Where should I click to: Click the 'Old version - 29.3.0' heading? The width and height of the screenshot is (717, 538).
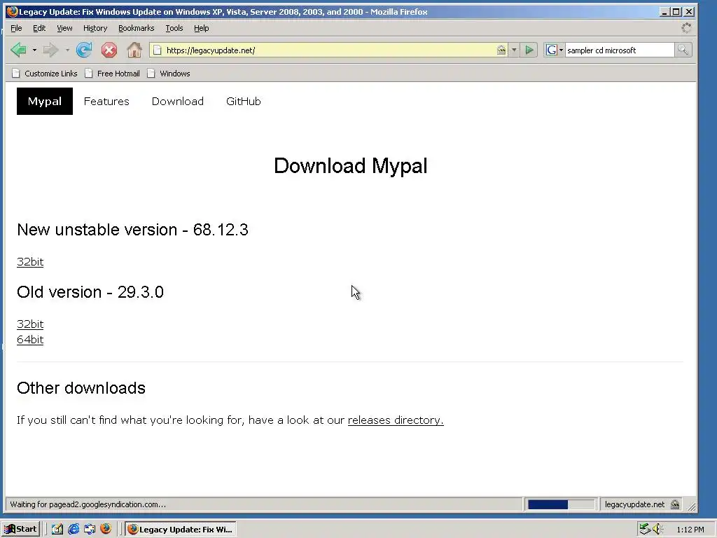(x=90, y=292)
